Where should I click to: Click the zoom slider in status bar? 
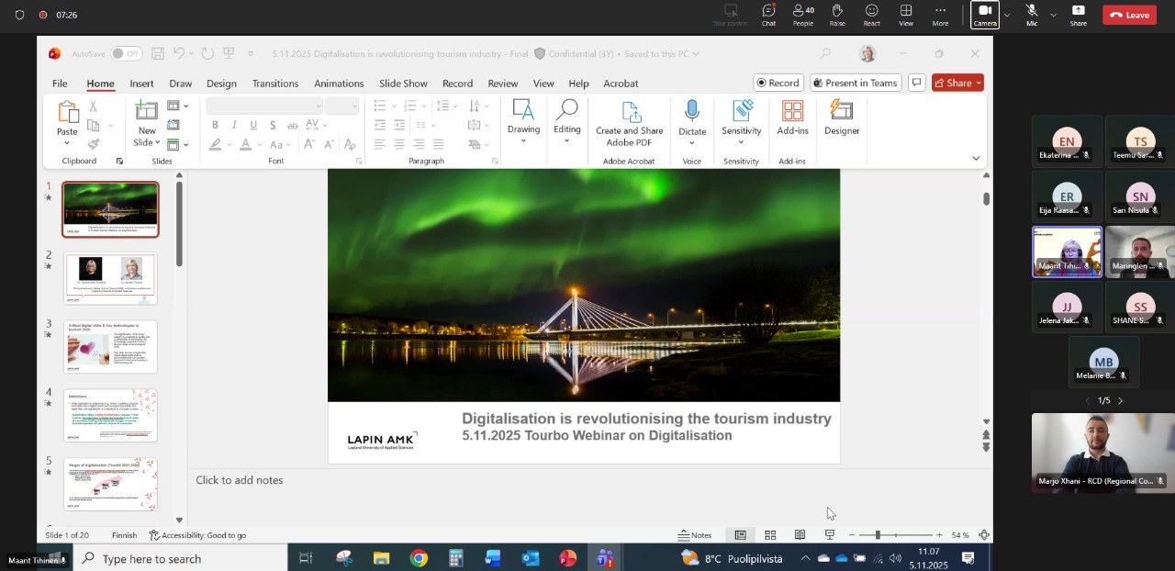pos(878,535)
